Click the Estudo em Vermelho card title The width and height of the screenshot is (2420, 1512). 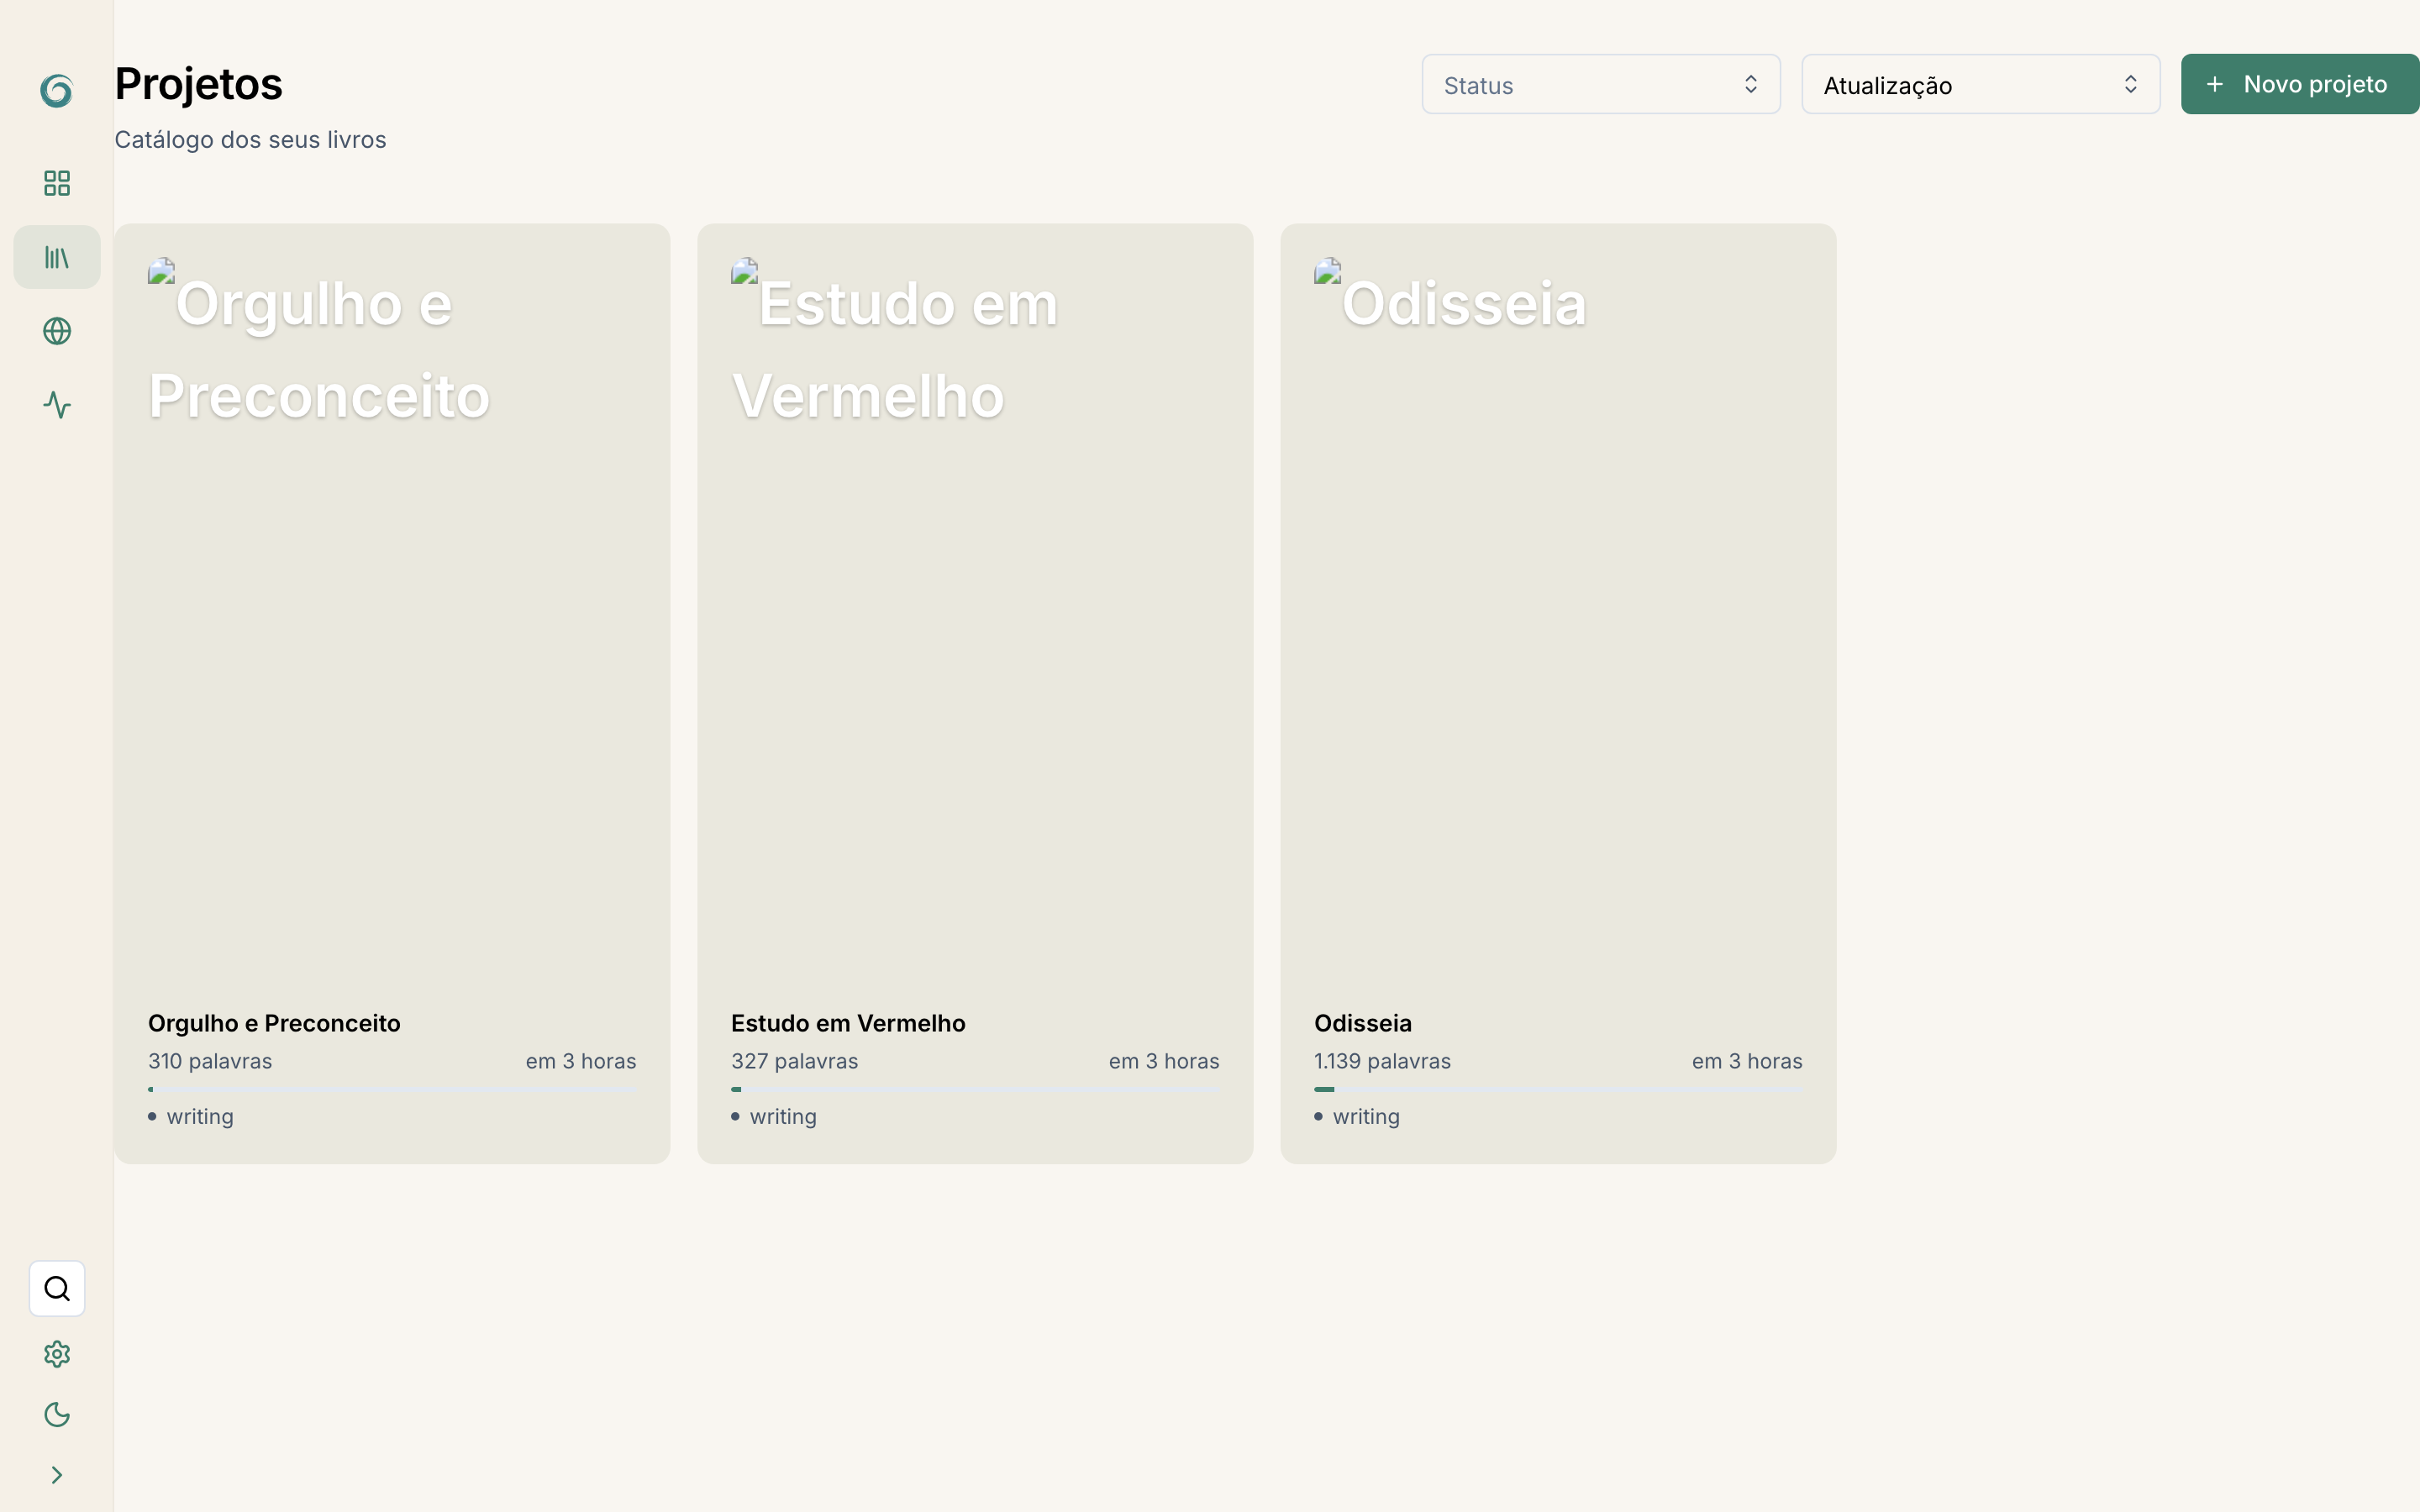click(848, 1023)
